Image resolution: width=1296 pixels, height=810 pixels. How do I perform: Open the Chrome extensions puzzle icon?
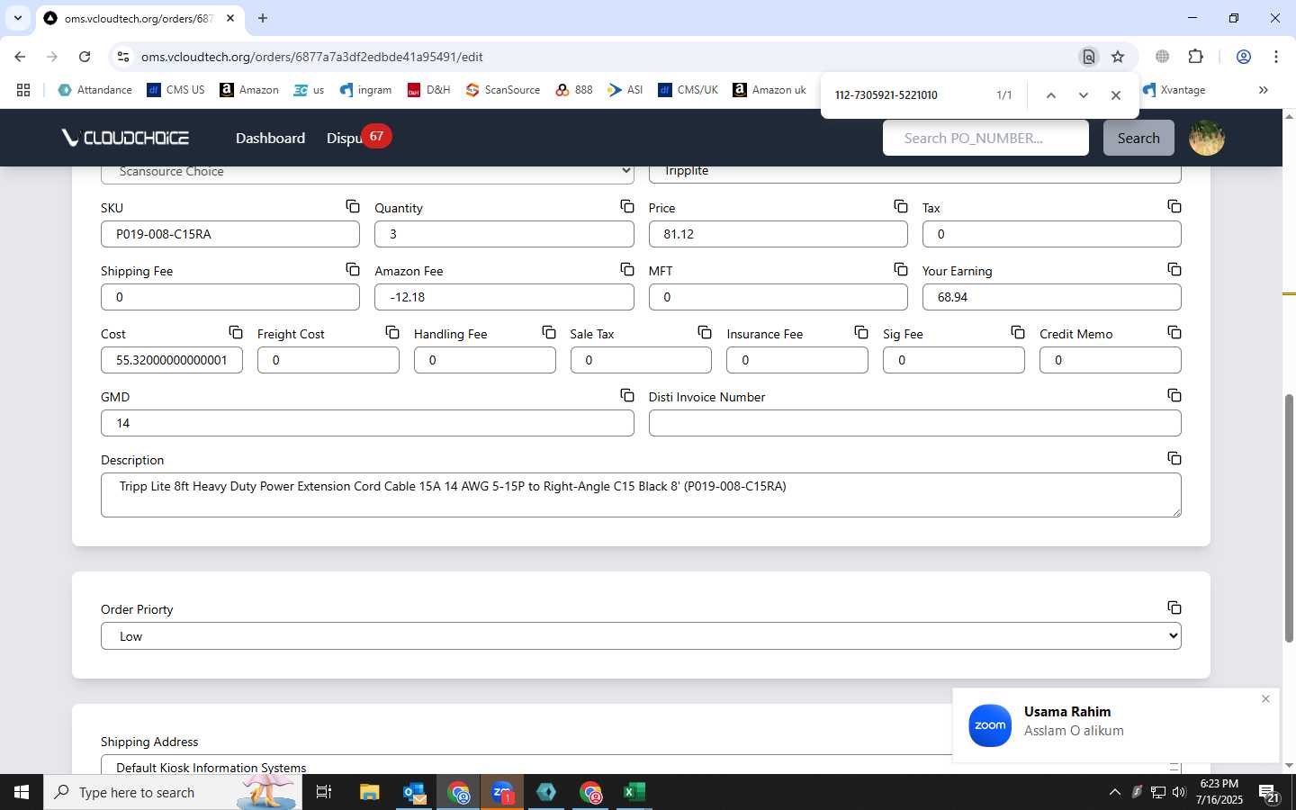[x=1195, y=57]
